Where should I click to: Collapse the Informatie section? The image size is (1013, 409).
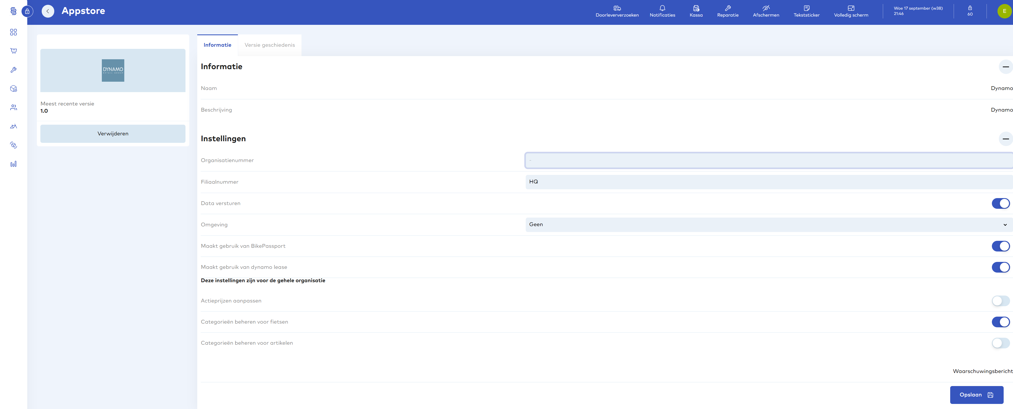[x=1005, y=67]
